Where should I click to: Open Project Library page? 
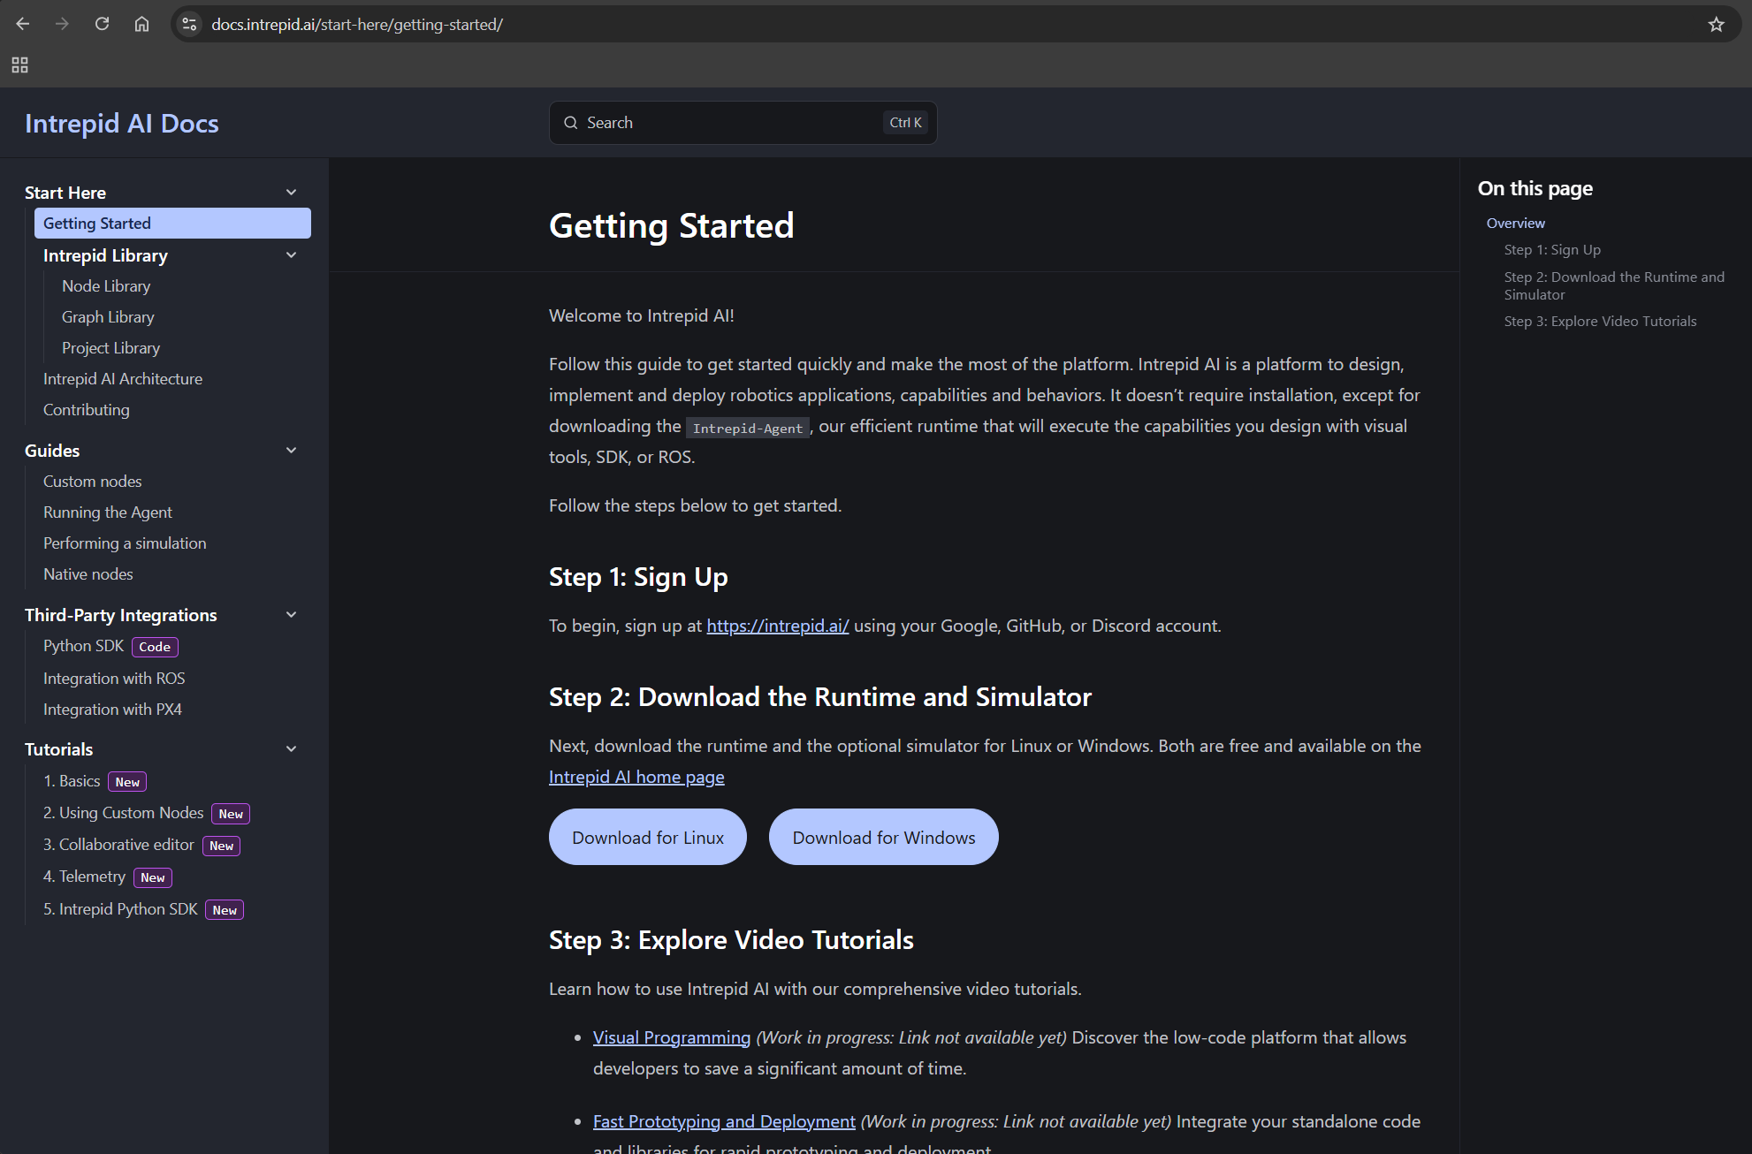[x=110, y=347]
